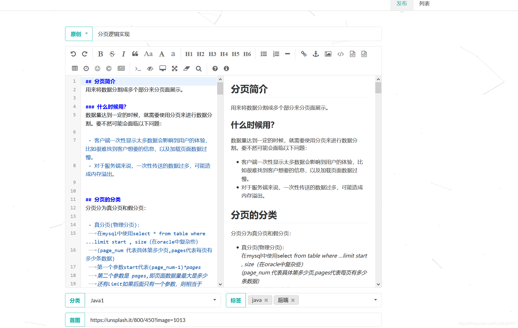The width and height of the screenshot is (518, 328).
Task: Insert an anchor reference
Action: coord(316,54)
